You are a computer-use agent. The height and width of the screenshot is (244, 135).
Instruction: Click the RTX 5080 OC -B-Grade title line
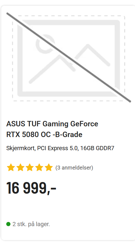44,135
